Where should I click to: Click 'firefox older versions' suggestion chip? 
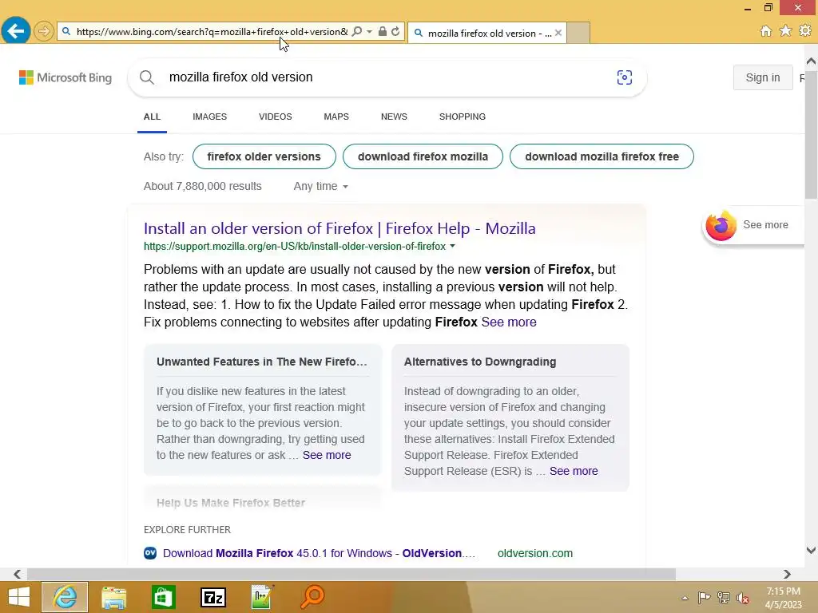[264, 156]
